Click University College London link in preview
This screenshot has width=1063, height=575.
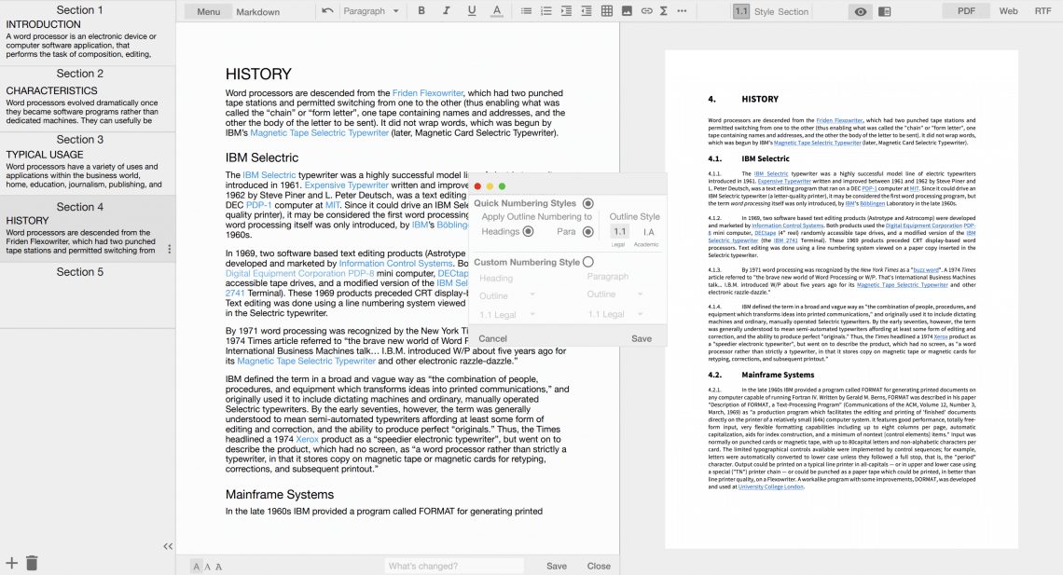pos(771,487)
